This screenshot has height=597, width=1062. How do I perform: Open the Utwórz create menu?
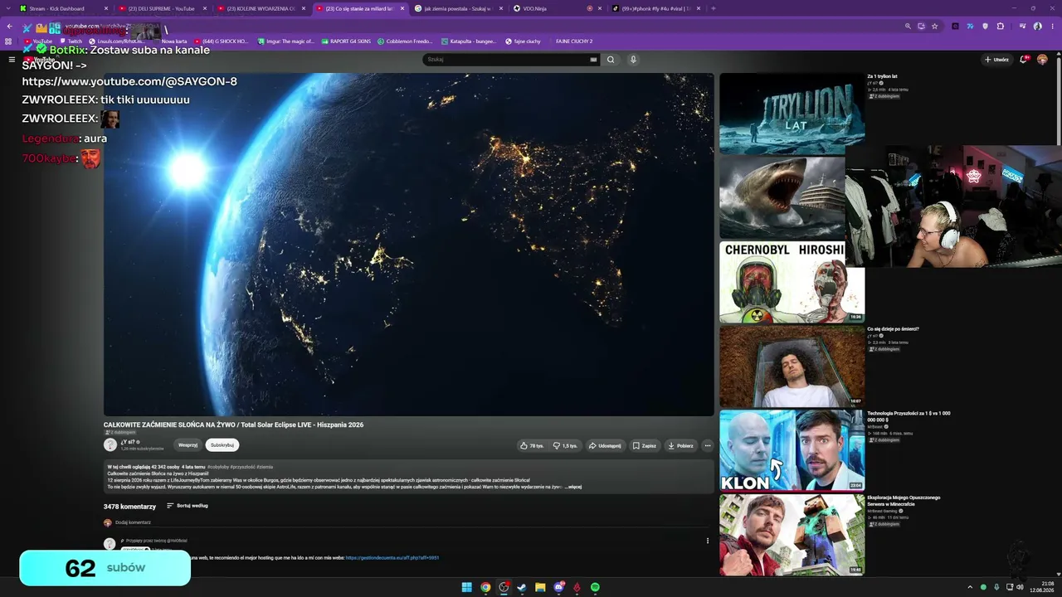pos(996,60)
